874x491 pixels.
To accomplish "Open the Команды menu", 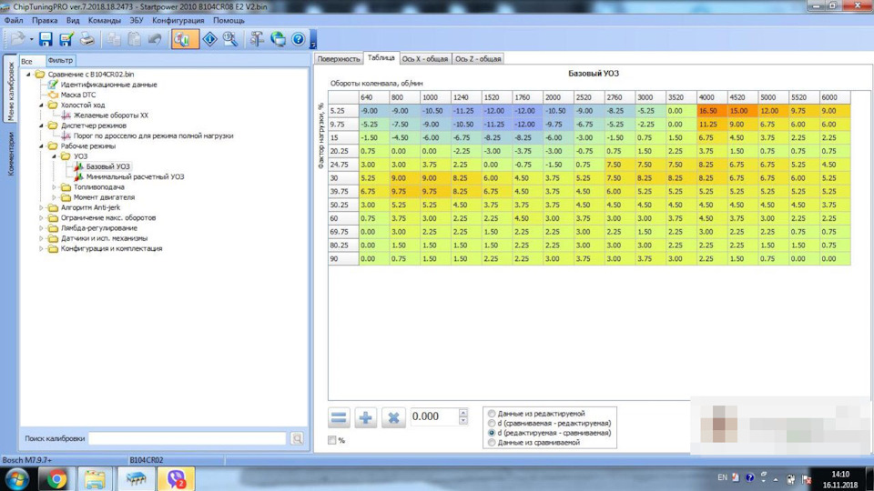I will (104, 20).
